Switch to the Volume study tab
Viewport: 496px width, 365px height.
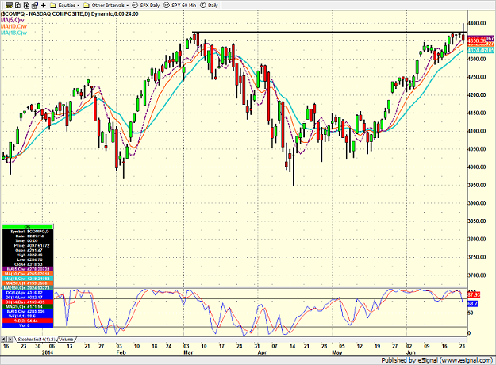[x=67, y=340]
